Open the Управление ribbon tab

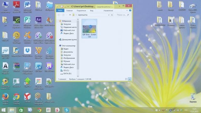(108, 10)
